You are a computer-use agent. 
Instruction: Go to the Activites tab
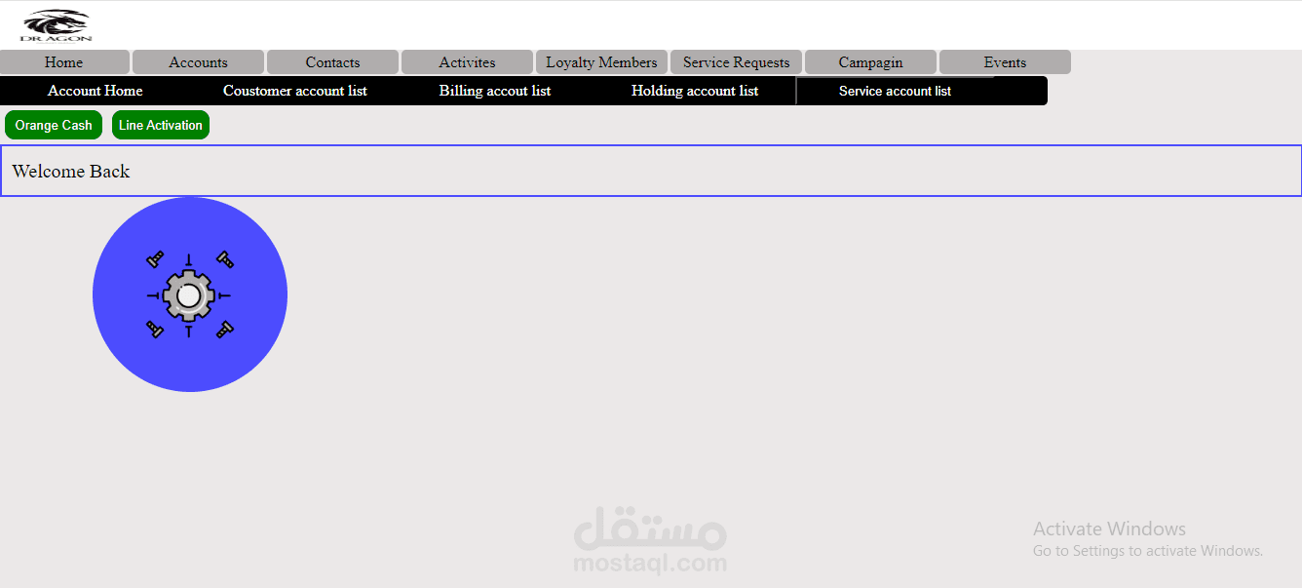point(467,62)
